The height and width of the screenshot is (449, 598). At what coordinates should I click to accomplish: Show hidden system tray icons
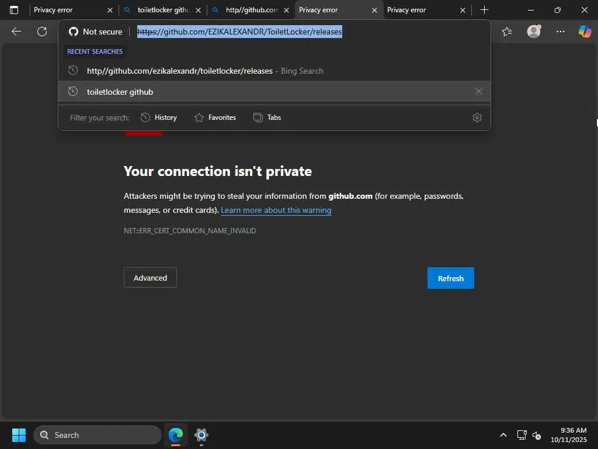coord(503,435)
